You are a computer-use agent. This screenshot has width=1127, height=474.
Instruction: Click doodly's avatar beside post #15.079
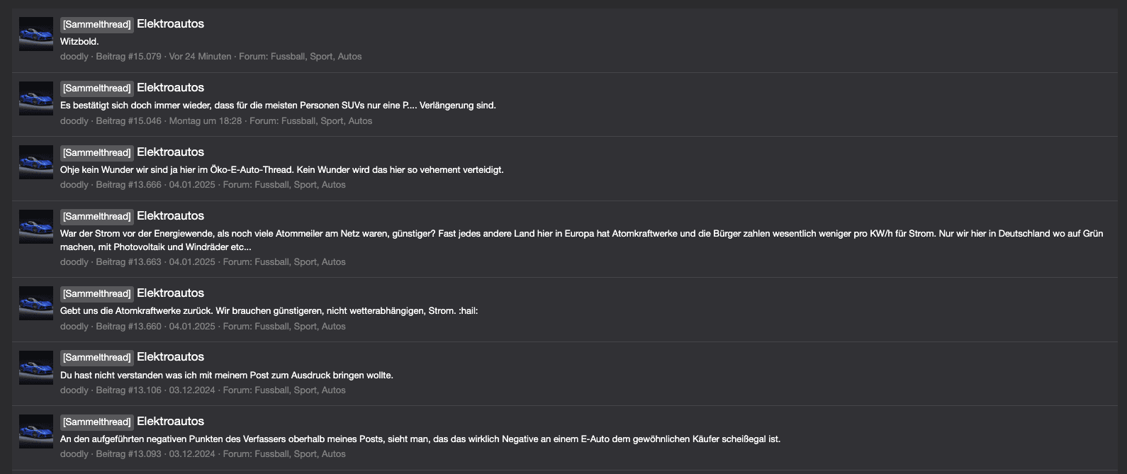click(x=36, y=34)
